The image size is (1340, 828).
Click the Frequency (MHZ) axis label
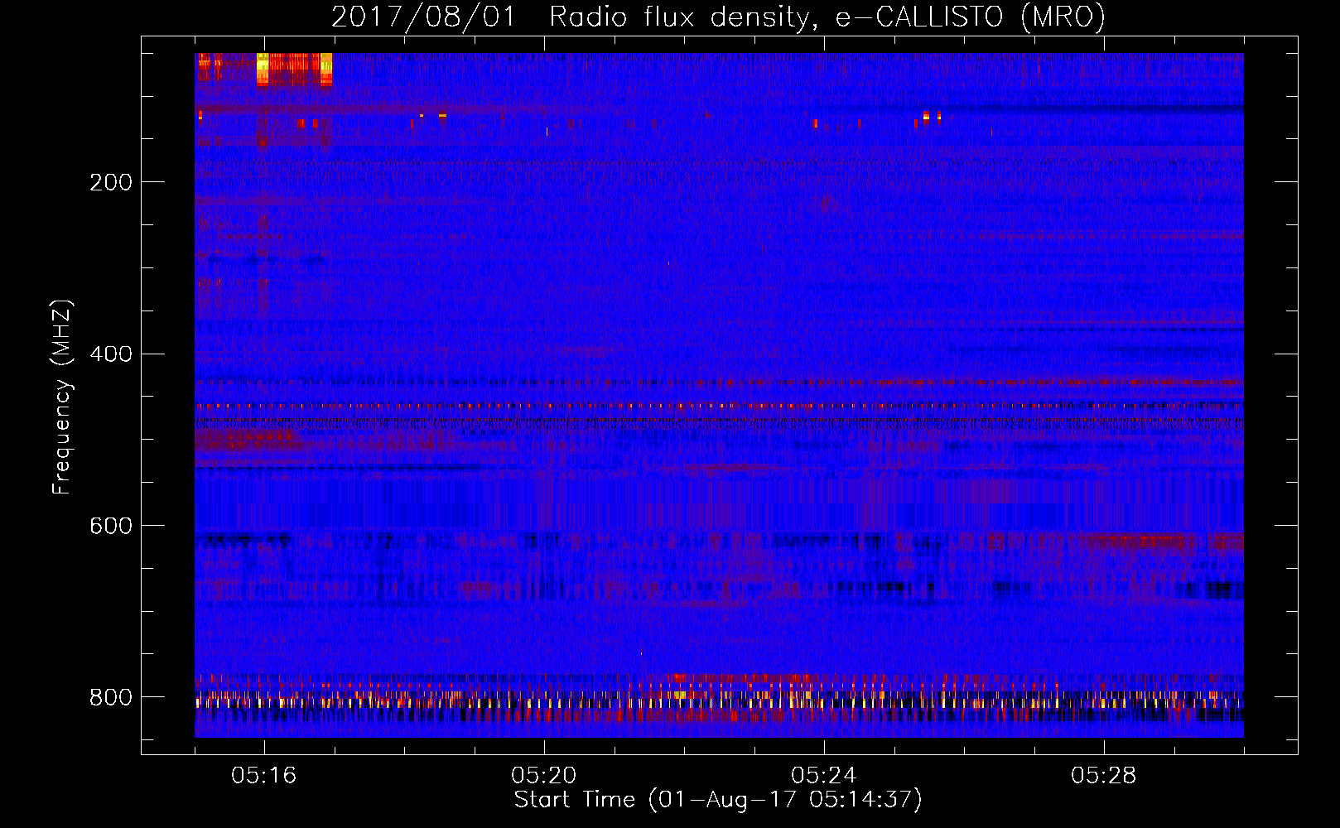pyautogui.click(x=62, y=397)
